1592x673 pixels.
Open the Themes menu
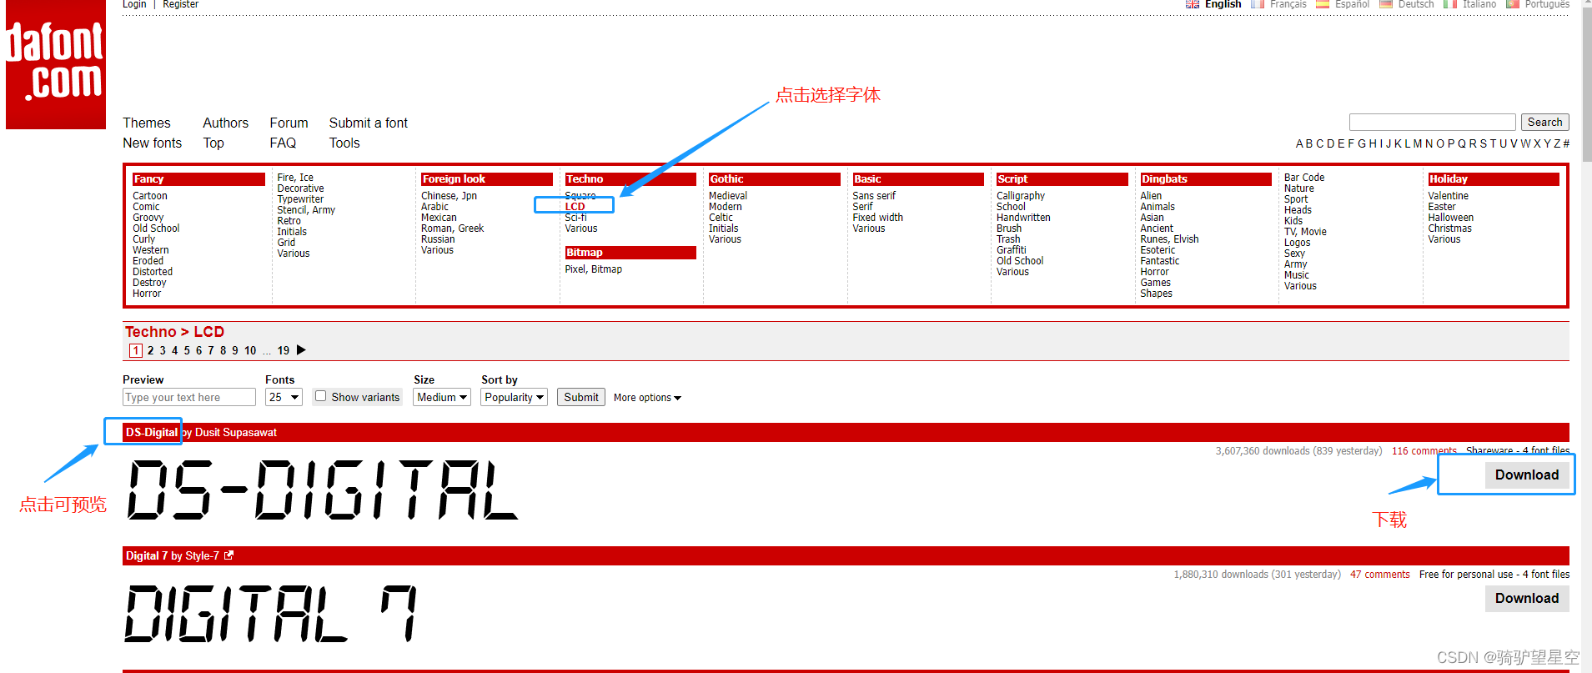(147, 123)
